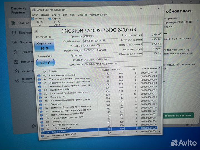Viewport: 200px width, 150px height.
Task: Click the Kaspersky window help question mark
Action: pos(172,2)
